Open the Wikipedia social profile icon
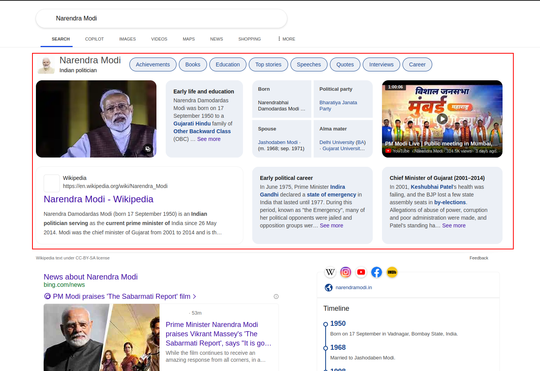Viewport: 540px width, 371px height. coord(330,272)
